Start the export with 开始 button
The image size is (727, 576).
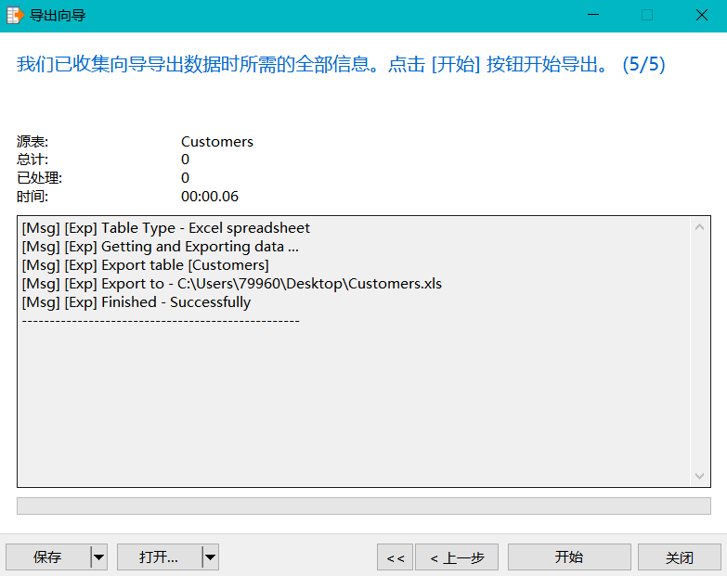(569, 557)
